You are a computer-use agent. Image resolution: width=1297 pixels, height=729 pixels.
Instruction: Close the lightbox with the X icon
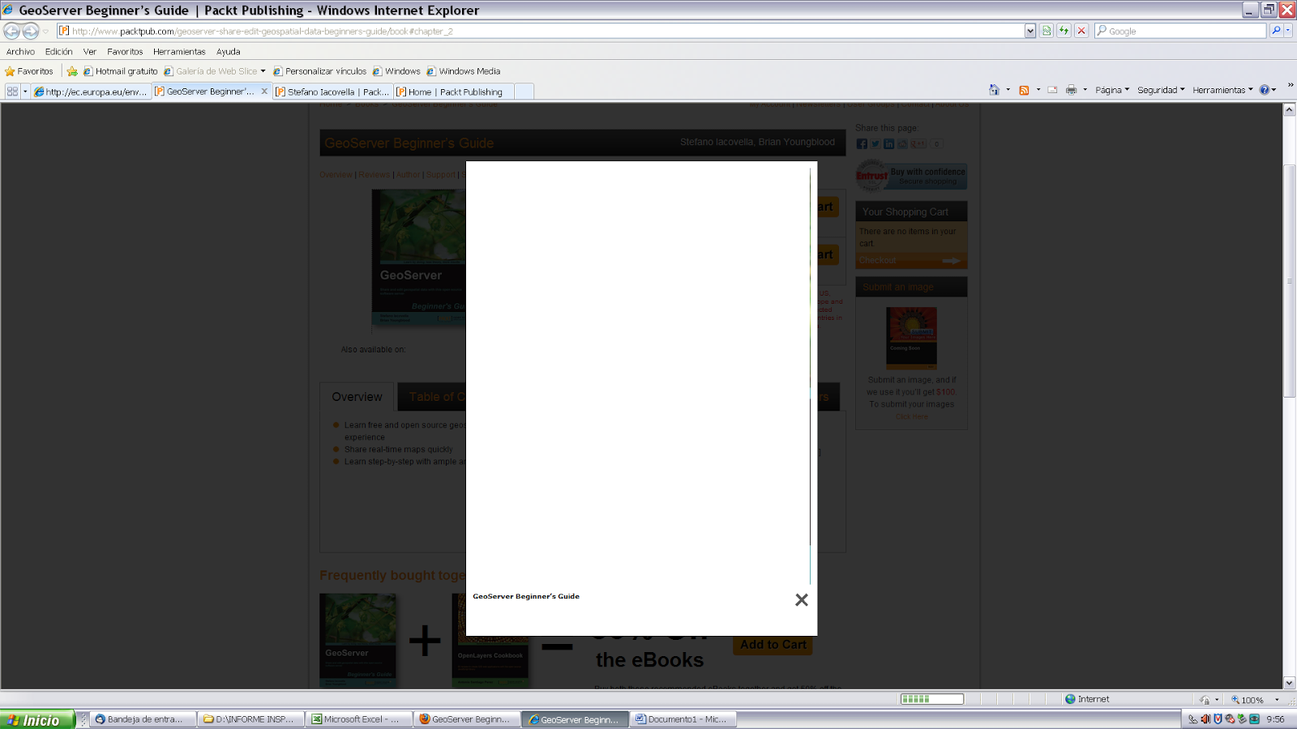pyautogui.click(x=802, y=599)
